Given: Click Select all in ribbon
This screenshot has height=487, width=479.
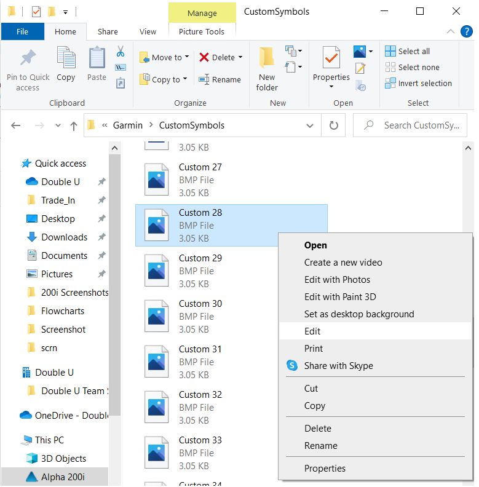Looking at the screenshot, I should (x=408, y=52).
